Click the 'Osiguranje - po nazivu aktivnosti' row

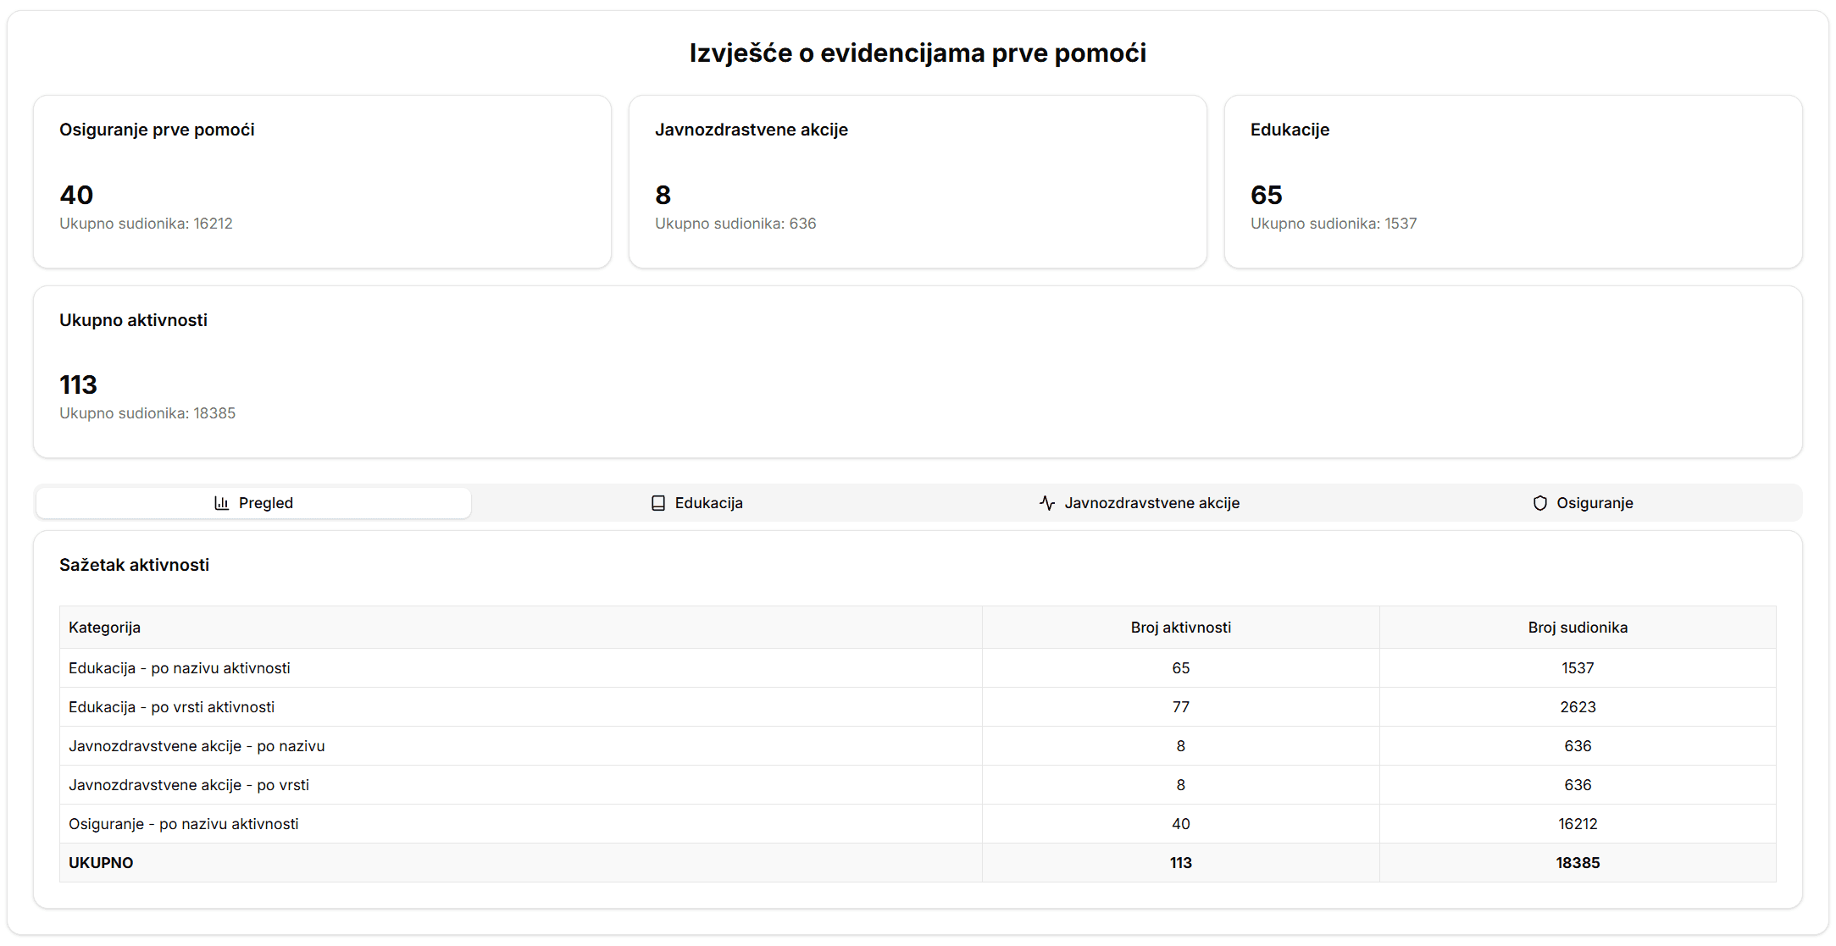pyautogui.click(x=184, y=824)
